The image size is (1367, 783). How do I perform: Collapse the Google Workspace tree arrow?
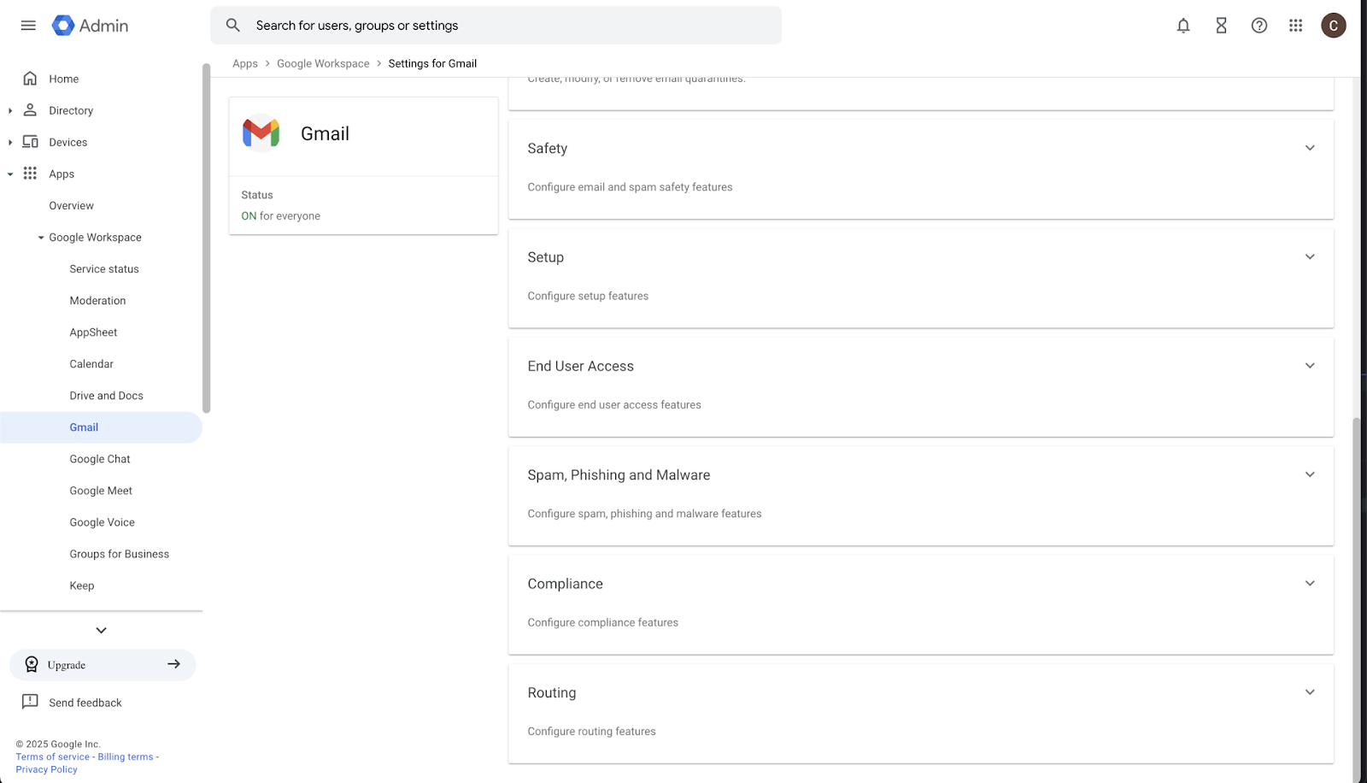tap(41, 238)
